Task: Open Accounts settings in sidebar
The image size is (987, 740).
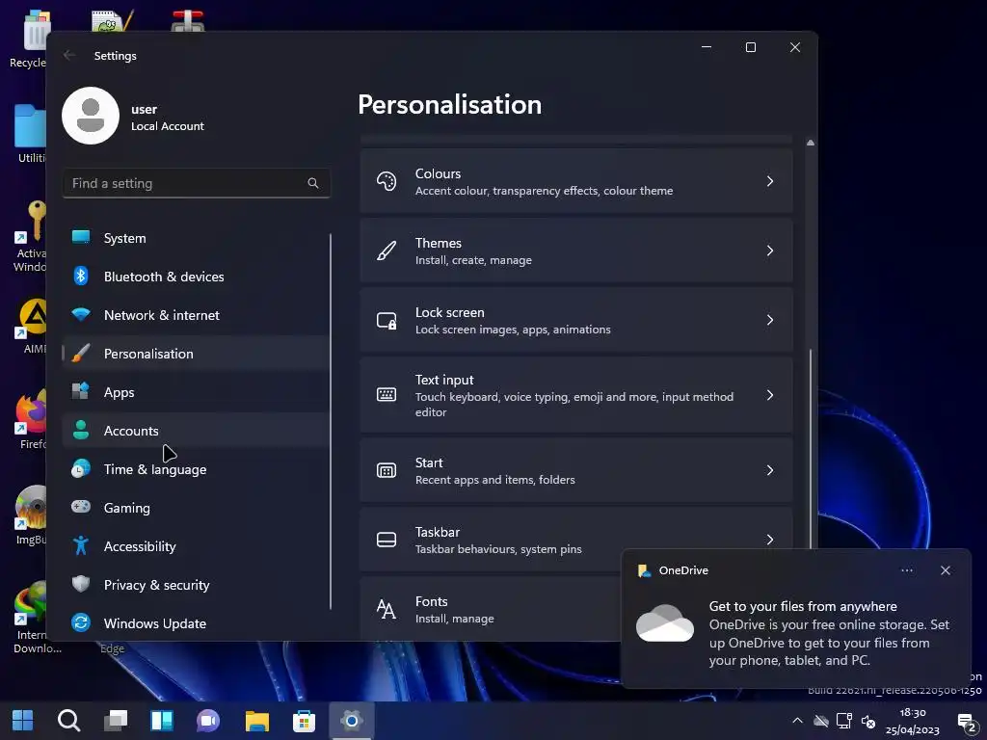Action: (195, 431)
